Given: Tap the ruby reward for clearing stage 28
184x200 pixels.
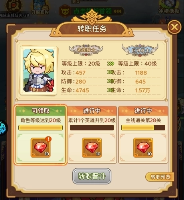Looking at the screenshot, I should pos(143,148).
